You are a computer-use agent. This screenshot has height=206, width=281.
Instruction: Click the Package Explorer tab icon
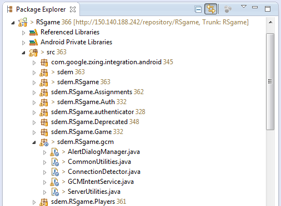[x=10, y=9]
